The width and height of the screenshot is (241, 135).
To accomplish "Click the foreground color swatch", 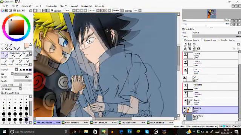I will point(26,45).
